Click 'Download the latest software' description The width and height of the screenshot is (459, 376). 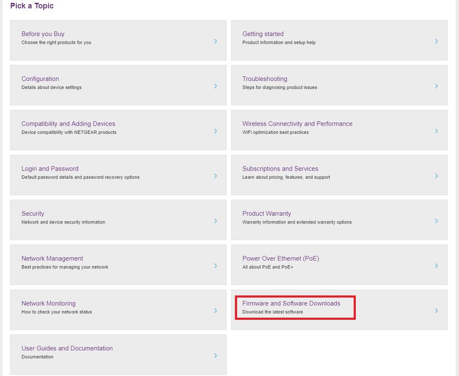(272, 312)
